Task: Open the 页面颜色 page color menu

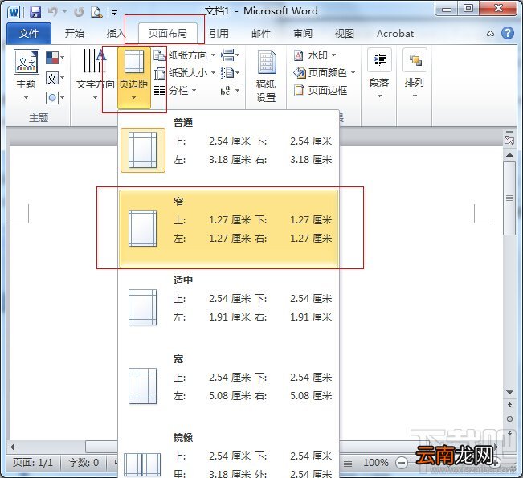Action: (x=325, y=73)
